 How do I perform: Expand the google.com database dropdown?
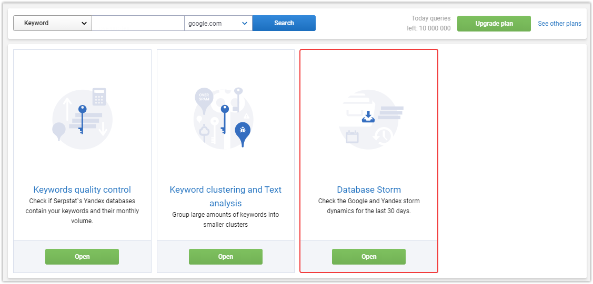click(218, 23)
